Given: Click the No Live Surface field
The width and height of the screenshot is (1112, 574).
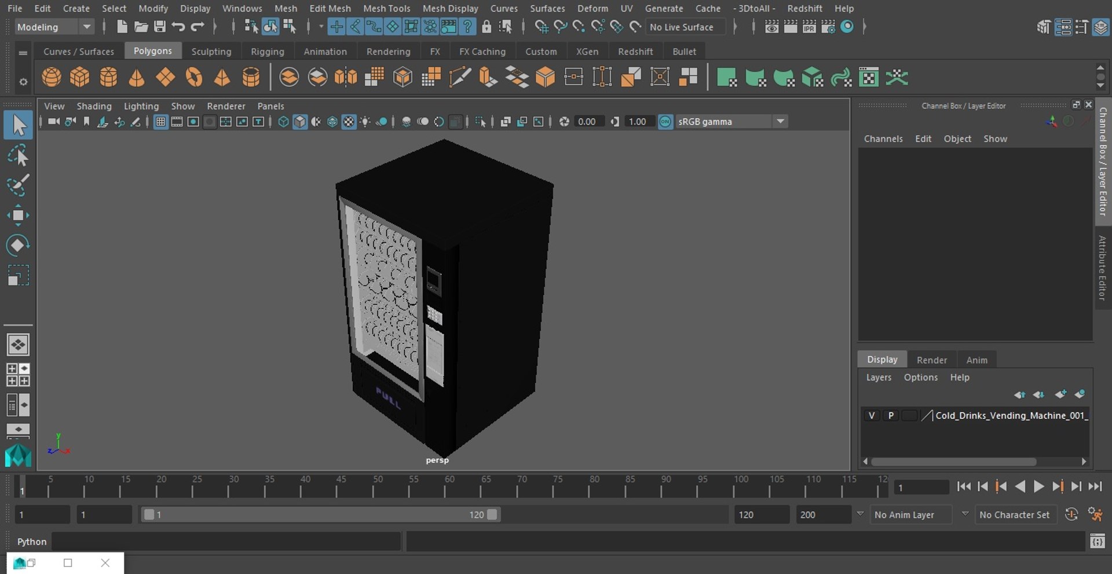Looking at the screenshot, I should (x=685, y=27).
